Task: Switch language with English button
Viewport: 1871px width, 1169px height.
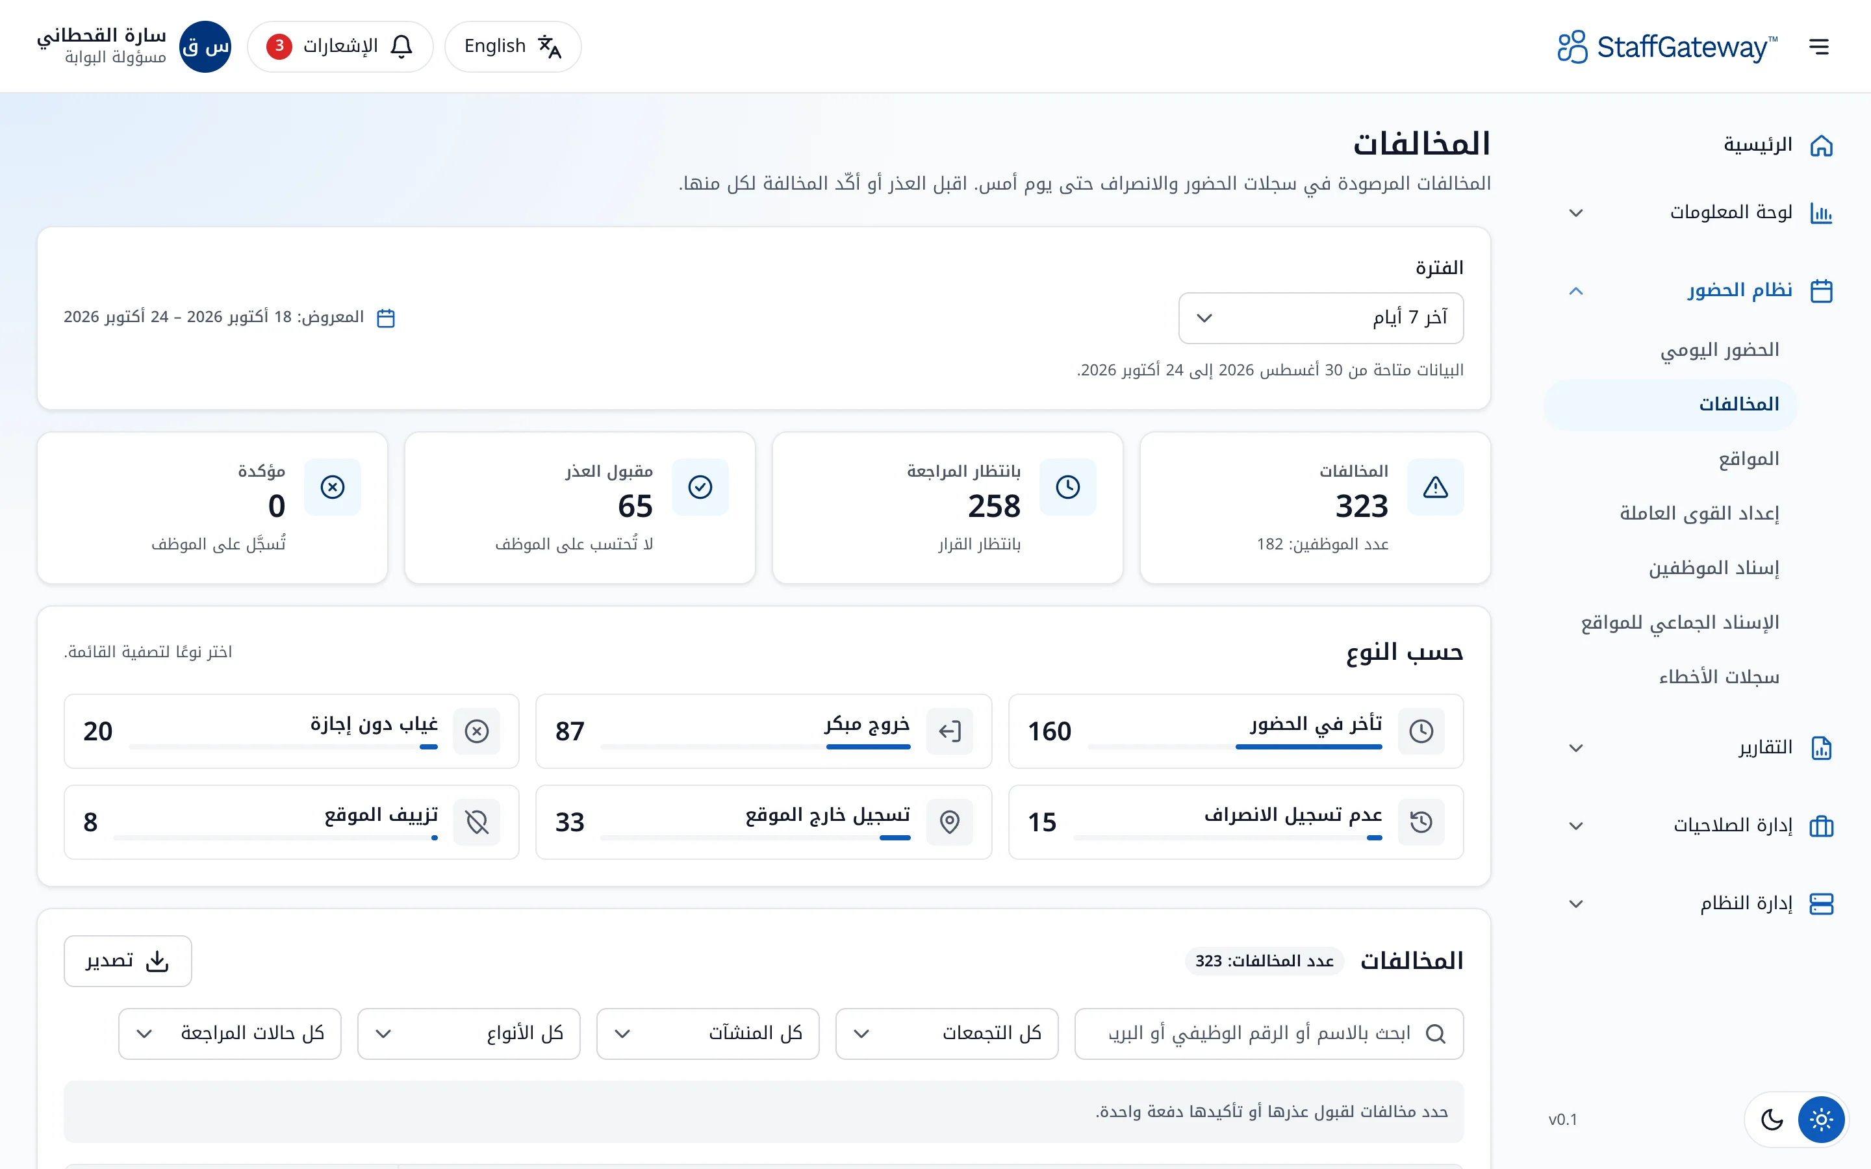Action: [513, 46]
